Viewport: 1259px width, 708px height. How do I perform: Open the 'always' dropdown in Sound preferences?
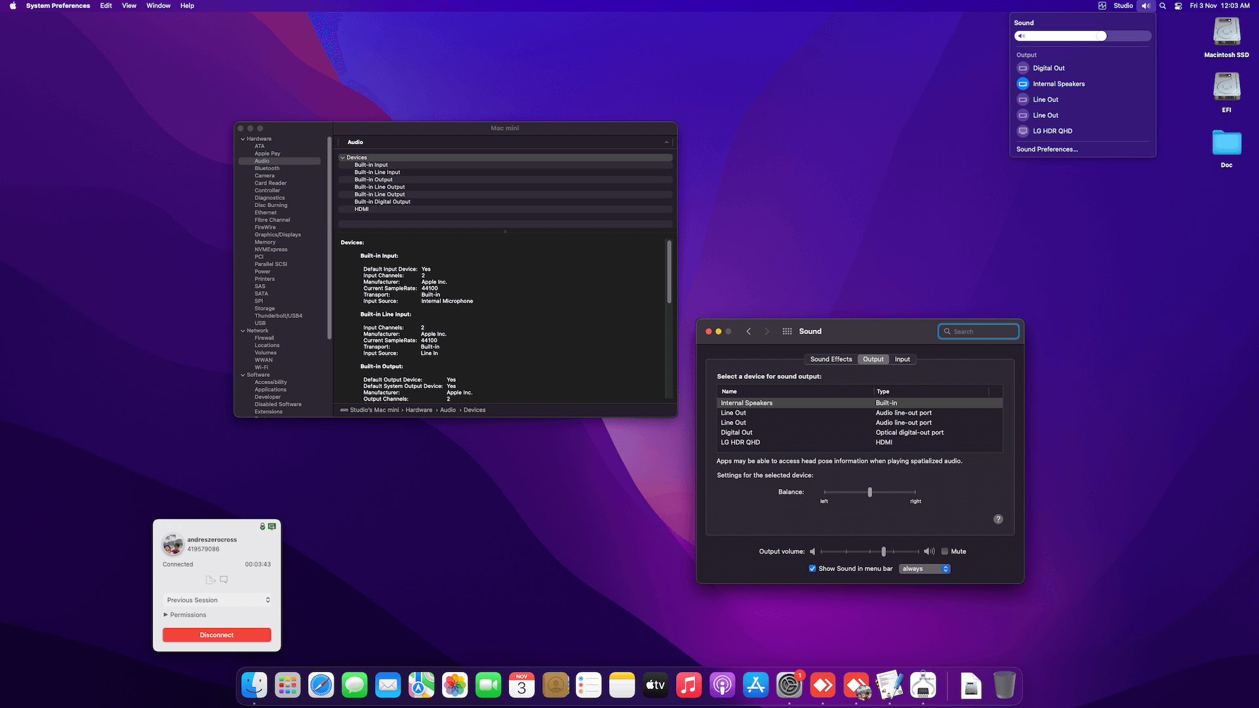pyautogui.click(x=925, y=568)
